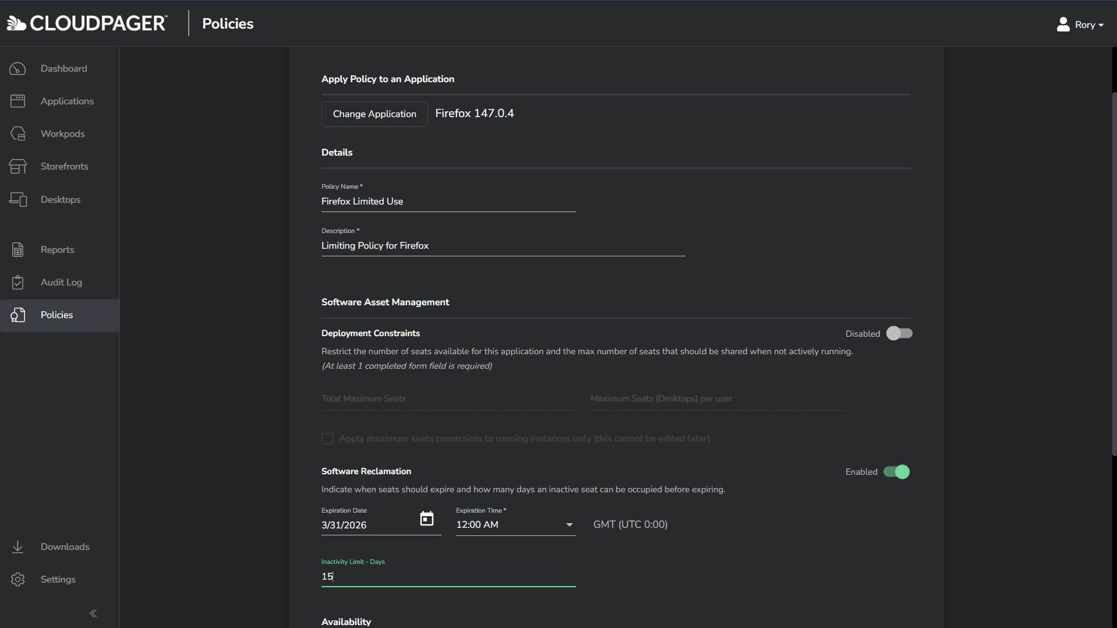
Task: Click the Dashboard gauge icon
Action: (17, 69)
